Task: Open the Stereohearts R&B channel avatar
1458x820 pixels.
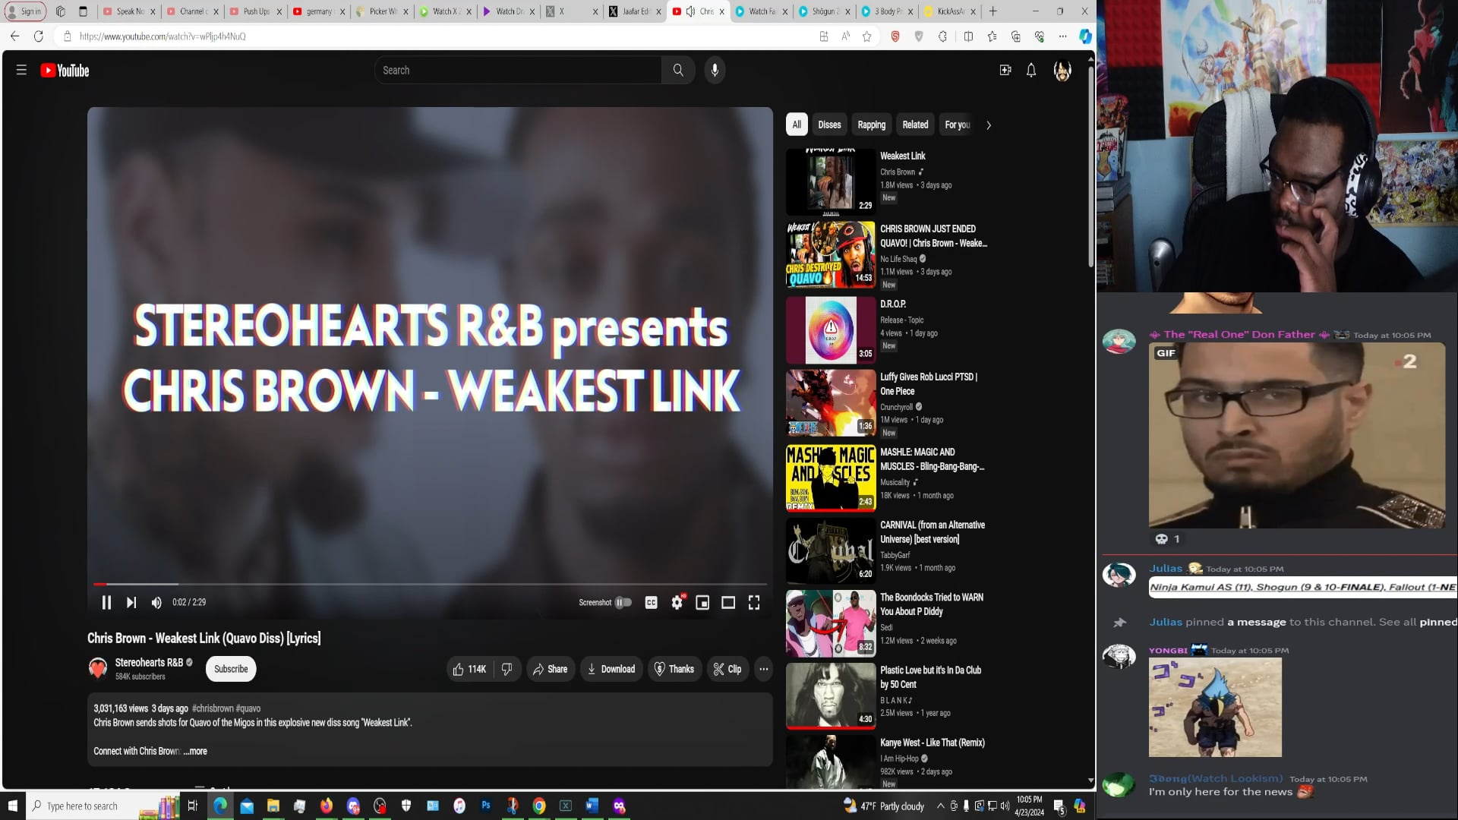Action: (98, 668)
